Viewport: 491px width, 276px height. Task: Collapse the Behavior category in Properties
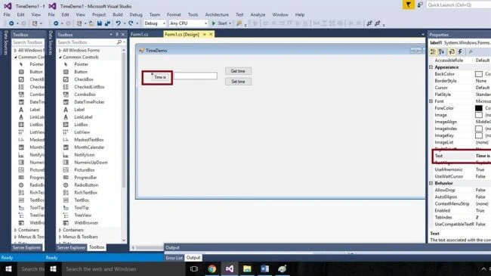pos(431,183)
